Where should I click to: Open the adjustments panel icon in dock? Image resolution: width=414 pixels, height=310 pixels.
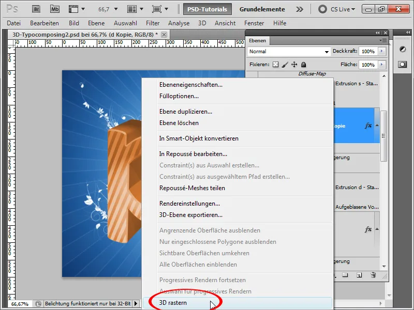coord(403,49)
